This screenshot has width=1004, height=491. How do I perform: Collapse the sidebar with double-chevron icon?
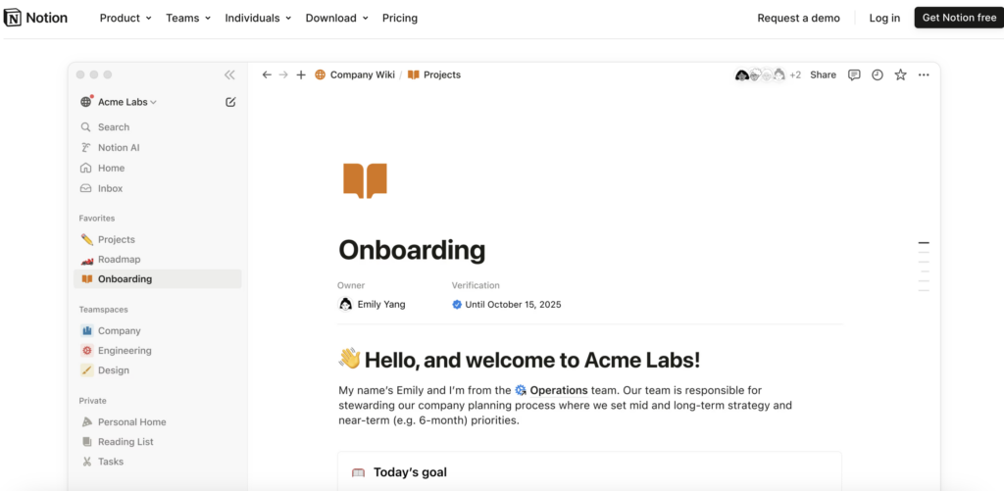coord(229,74)
